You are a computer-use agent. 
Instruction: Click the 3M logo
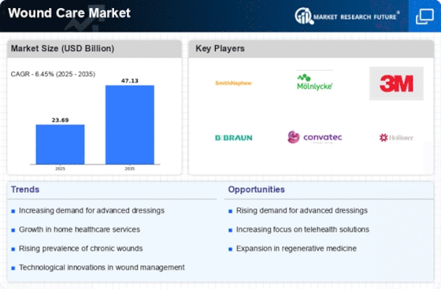tap(396, 83)
